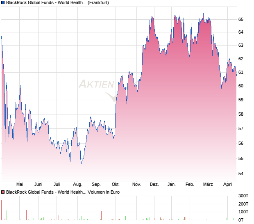Click the 'Okt.' month label
The height and width of the screenshot is (224, 254).
click(x=116, y=185)
